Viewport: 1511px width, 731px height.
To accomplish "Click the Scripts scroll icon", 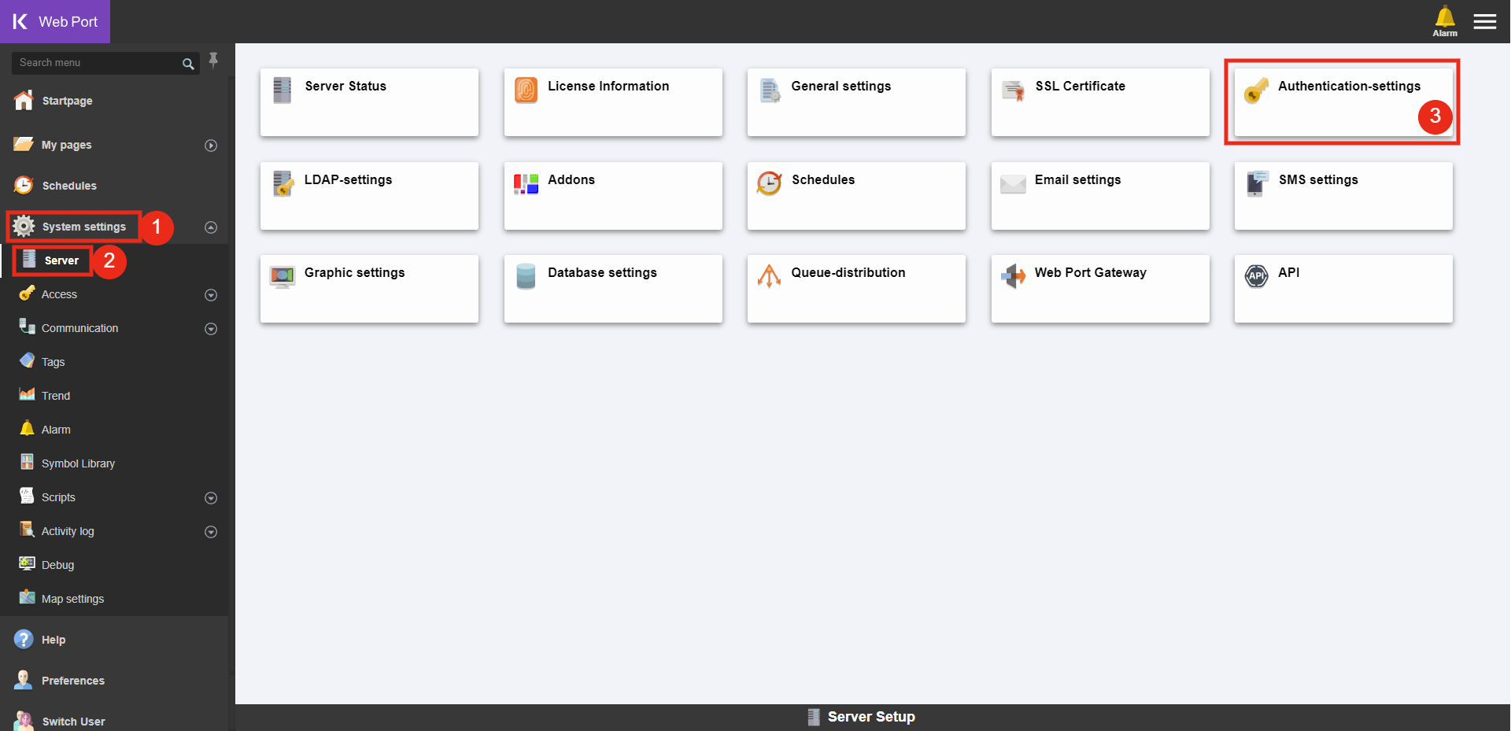I will (28, 496).
